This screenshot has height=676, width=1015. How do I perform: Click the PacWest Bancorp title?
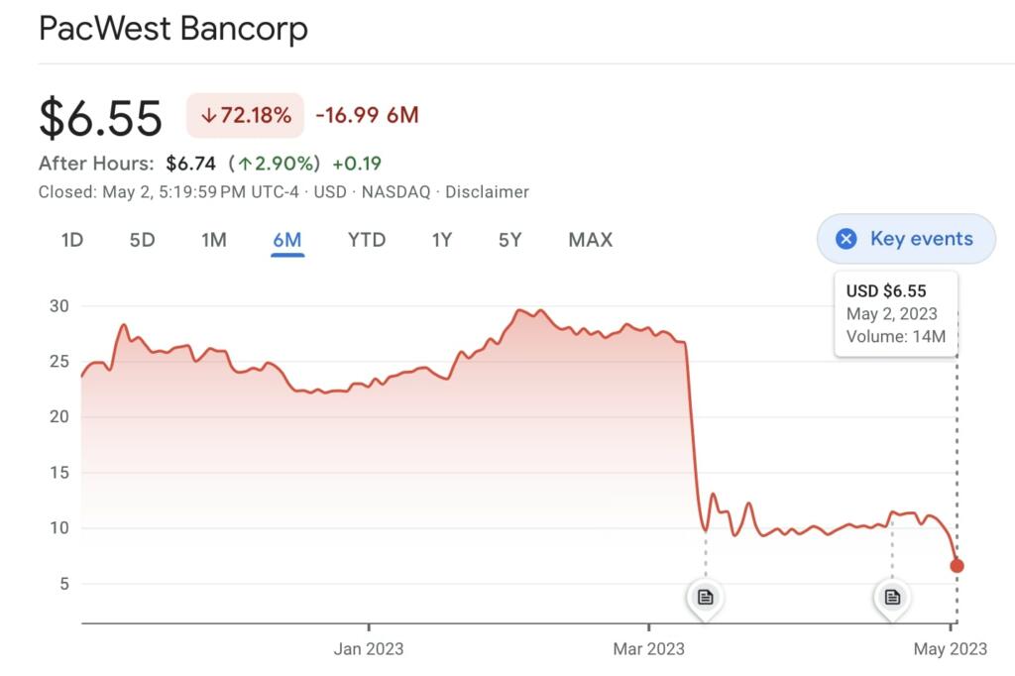tap(173, 29)
